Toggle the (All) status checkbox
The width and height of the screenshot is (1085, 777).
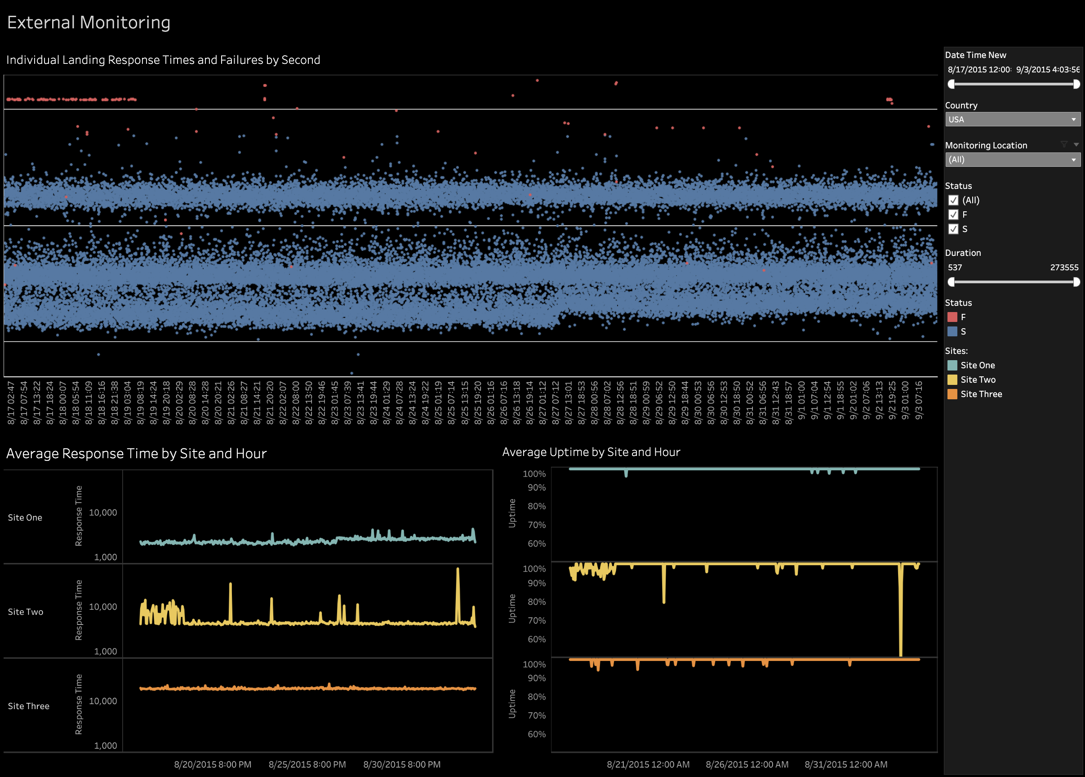tap(953, 200)
